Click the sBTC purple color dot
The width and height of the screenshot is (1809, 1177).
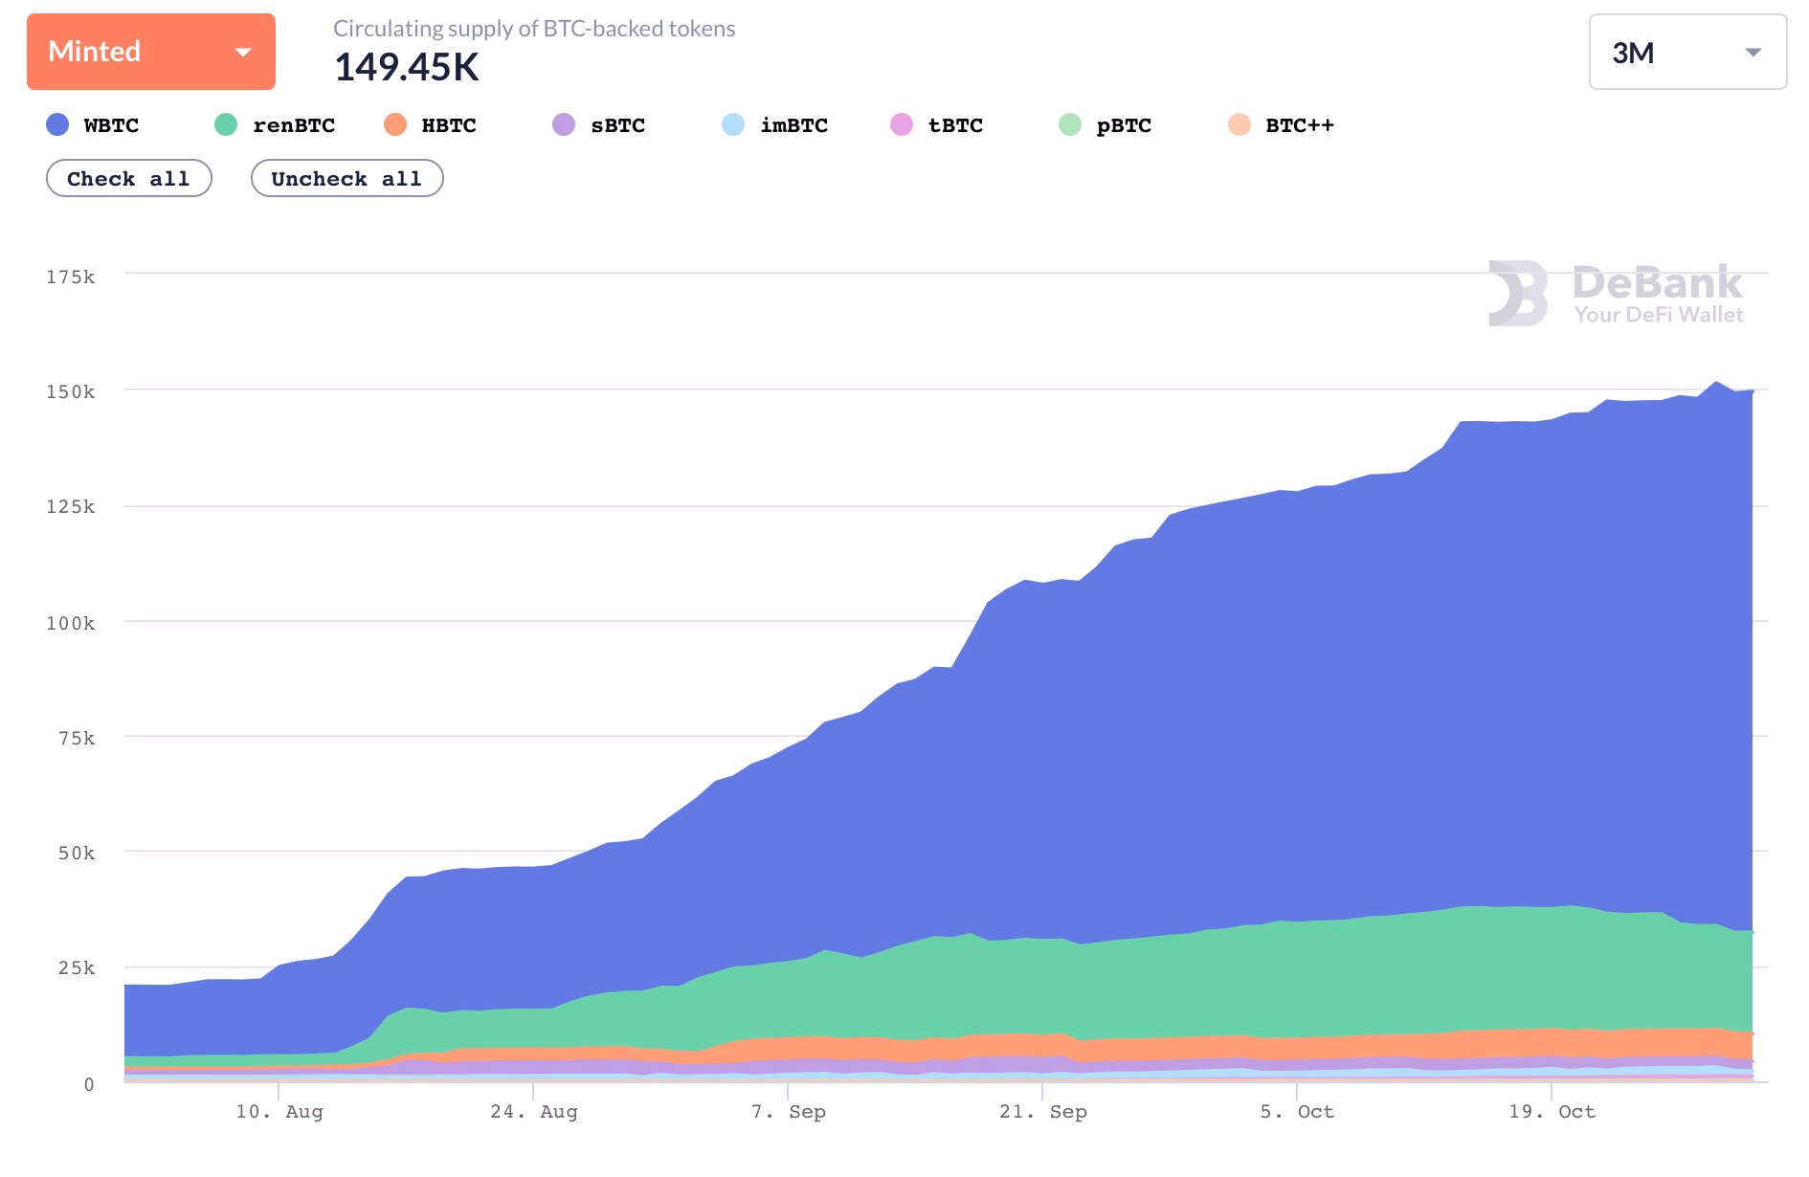(x=564, y=124)
